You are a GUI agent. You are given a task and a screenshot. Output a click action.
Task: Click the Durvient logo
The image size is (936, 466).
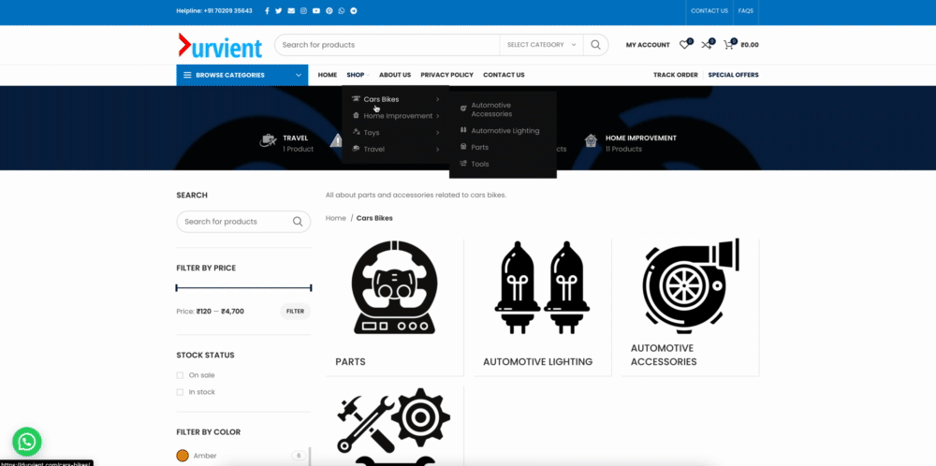220,45
